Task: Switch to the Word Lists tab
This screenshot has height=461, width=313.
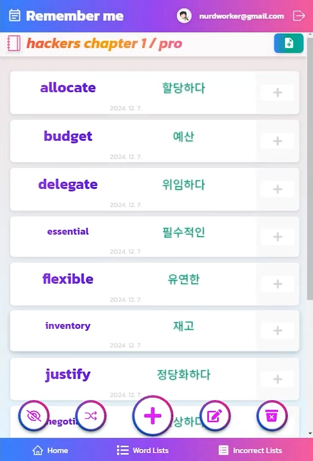Action: [x=143, y=450]
